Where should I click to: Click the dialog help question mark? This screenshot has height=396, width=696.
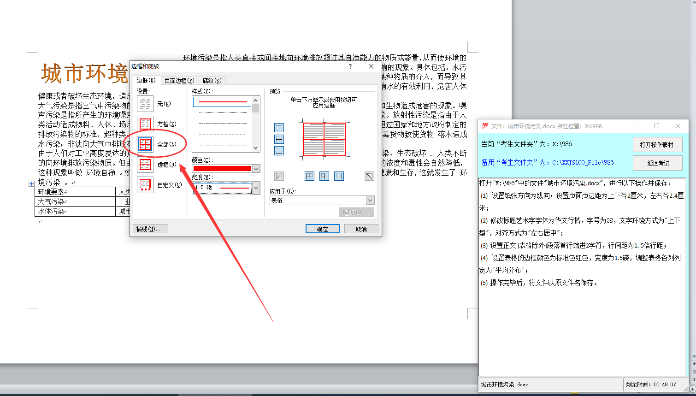[351, 67]
